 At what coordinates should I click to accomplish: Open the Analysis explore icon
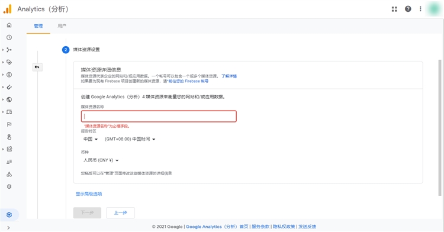(9, 149)
